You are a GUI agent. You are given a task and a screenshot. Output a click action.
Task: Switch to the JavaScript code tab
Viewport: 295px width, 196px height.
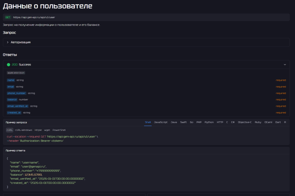pyautogui.click(x=161, y=122)
